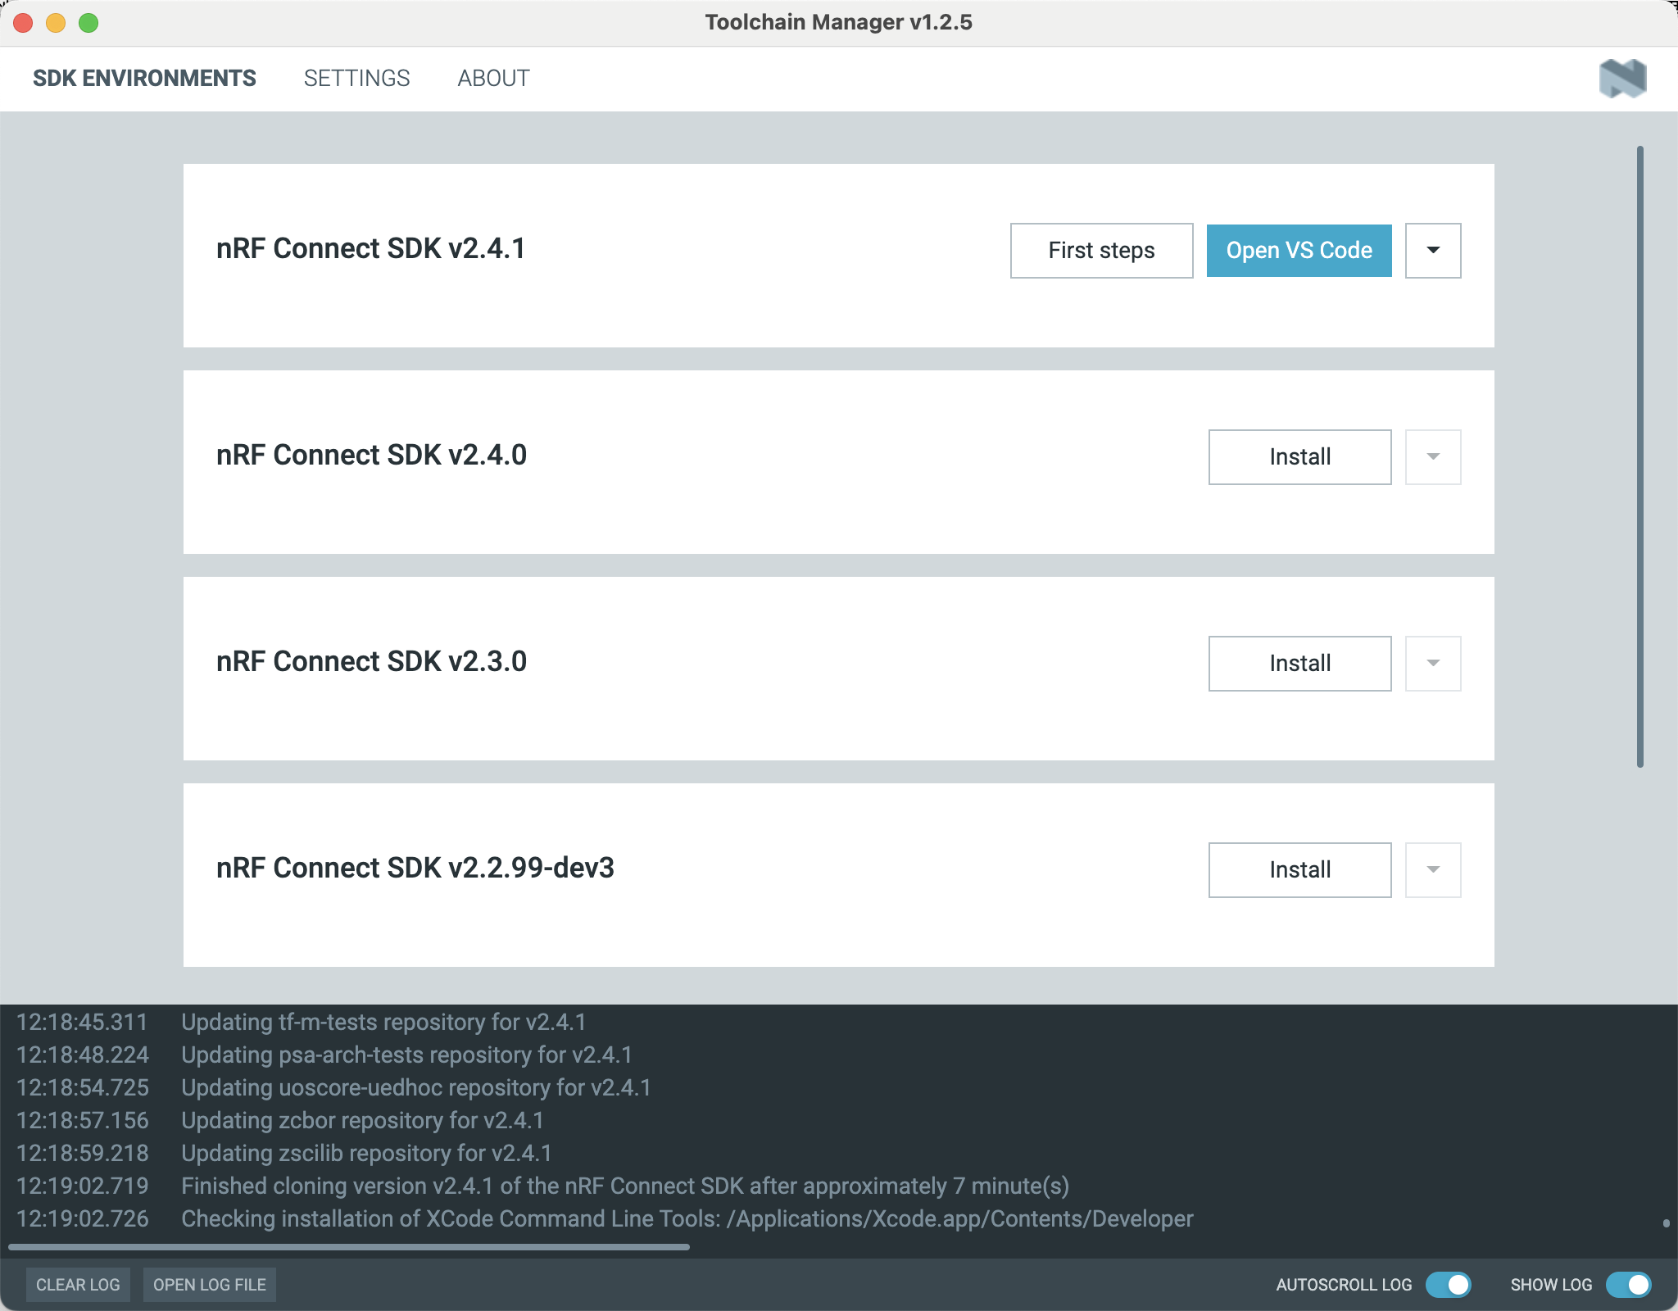The height and width of the screenshot is (1311, 1678).
Task: Click the 12:19:02.719 log timestamp
Action: (x=83, y=1186)
